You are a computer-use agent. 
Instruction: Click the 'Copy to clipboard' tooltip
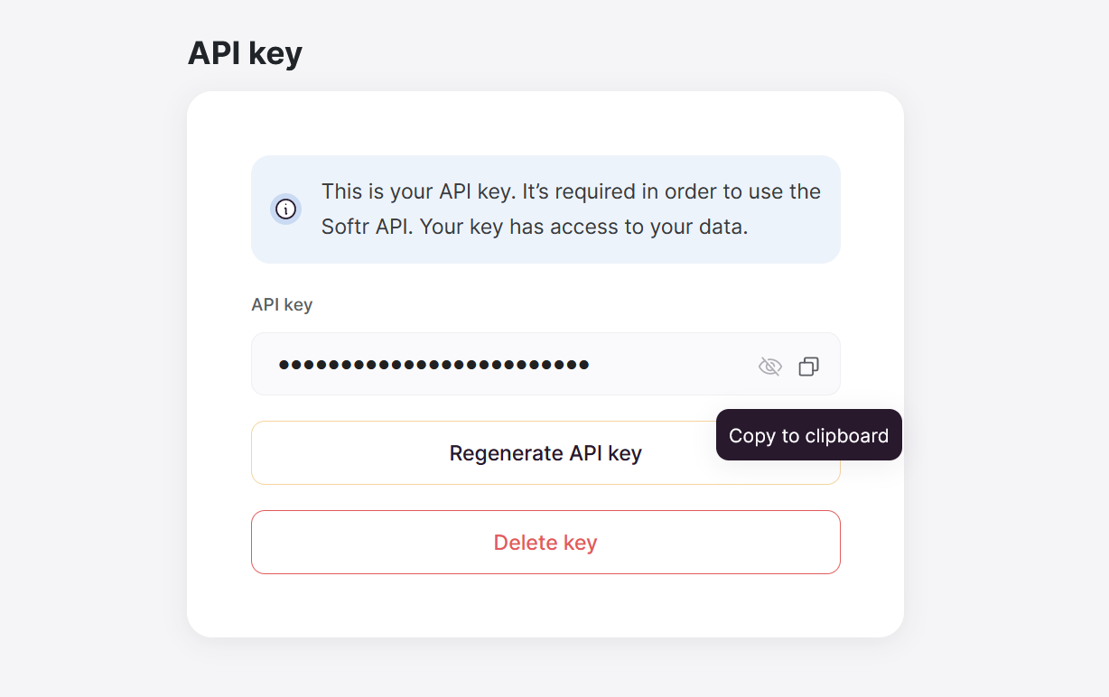click(809, 435)
